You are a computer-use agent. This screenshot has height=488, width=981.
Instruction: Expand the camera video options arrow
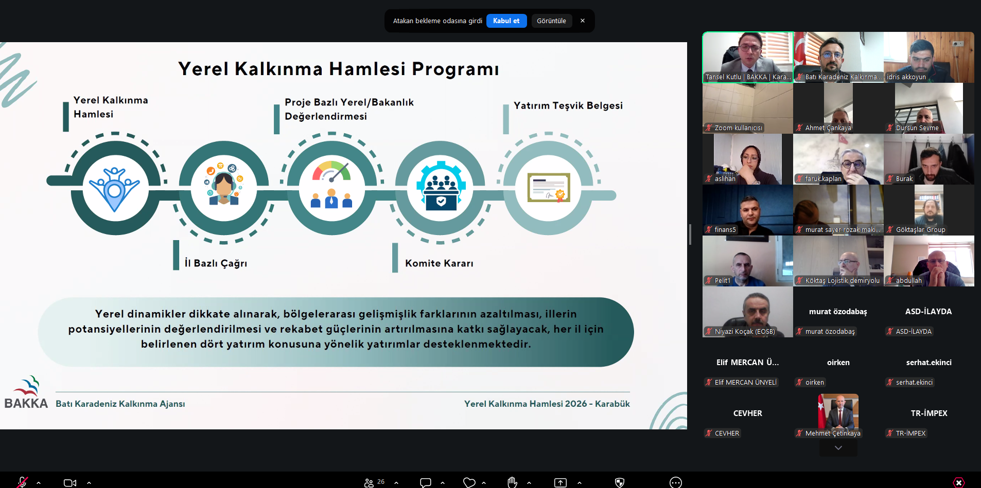(89, 483)
